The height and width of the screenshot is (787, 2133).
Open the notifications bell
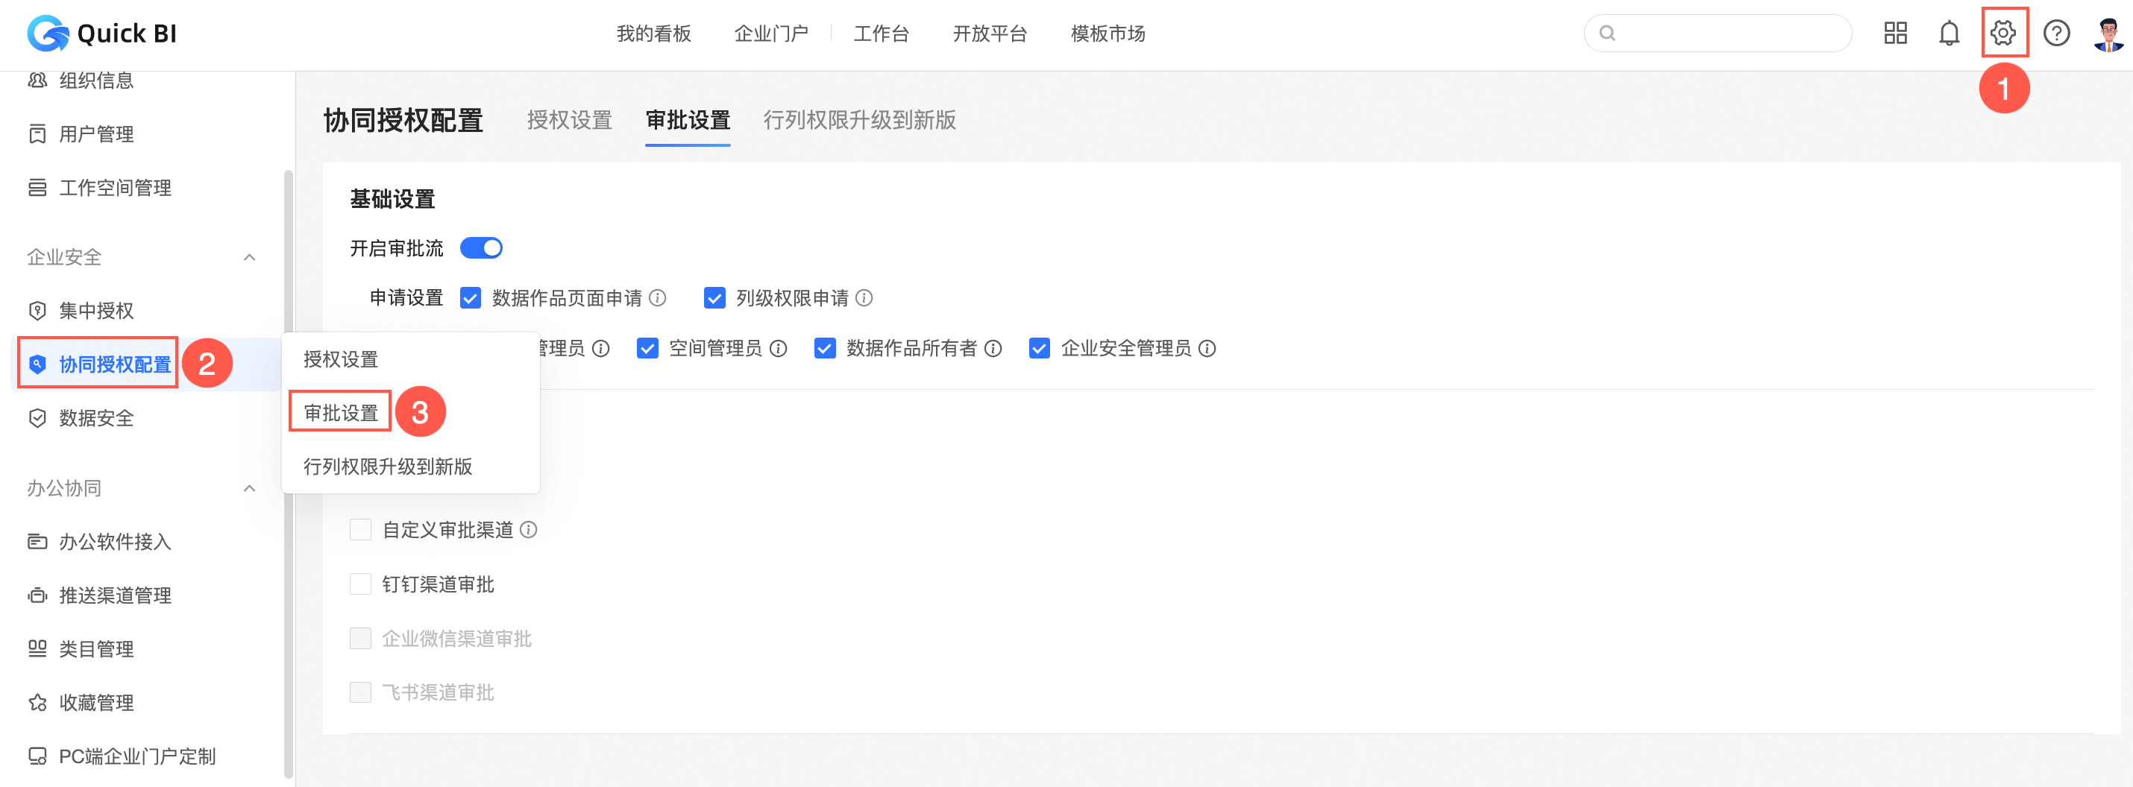(x=1950, y=33)
